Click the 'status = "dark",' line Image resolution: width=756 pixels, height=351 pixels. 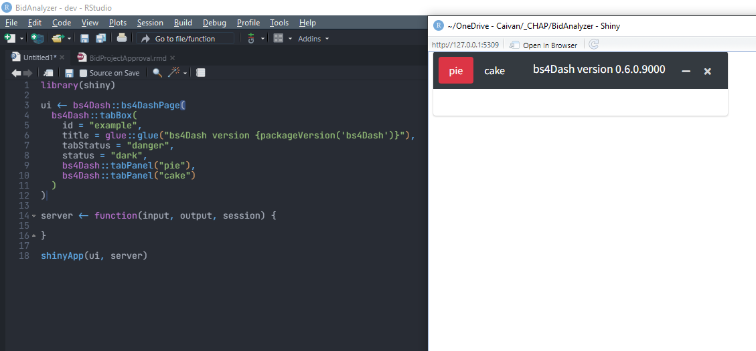(x=104, y=156)
